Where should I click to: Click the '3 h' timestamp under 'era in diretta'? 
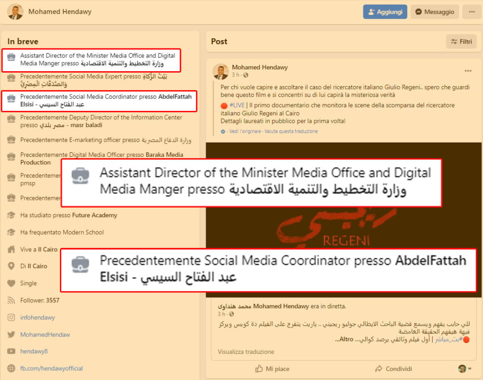click(221, 314)
